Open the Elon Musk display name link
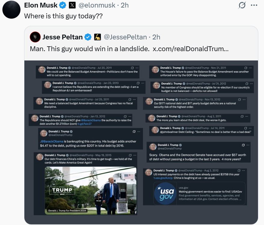 (41, 5)
